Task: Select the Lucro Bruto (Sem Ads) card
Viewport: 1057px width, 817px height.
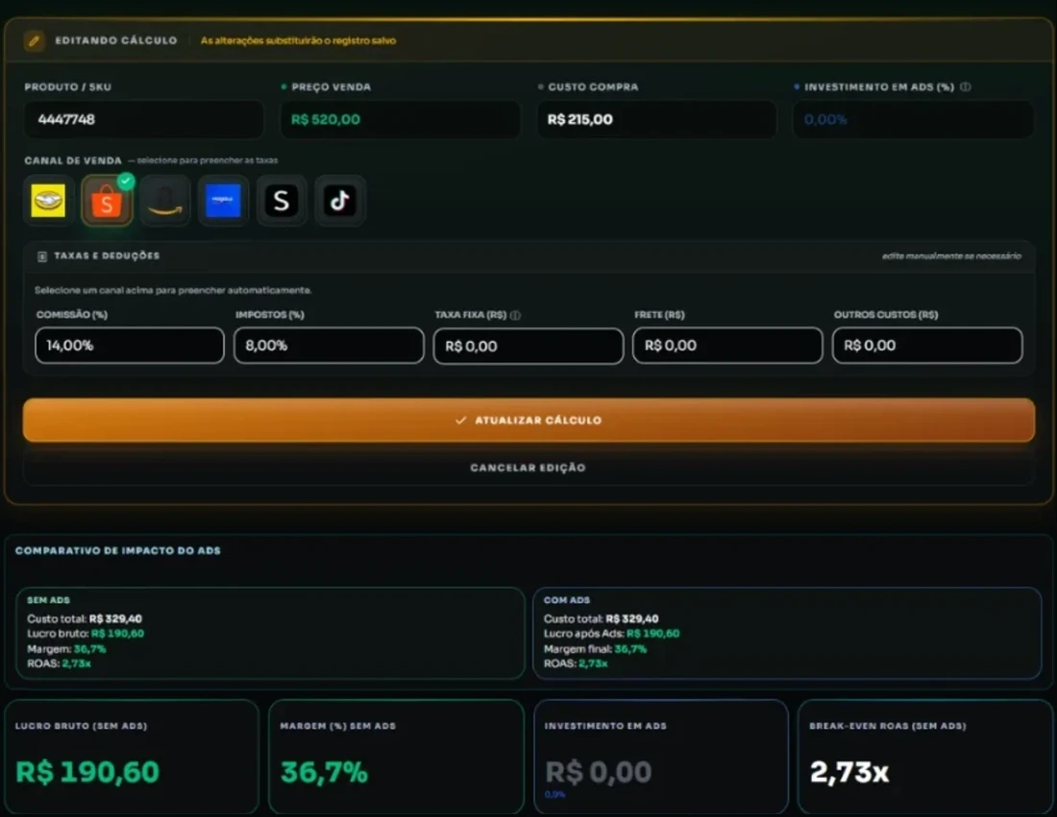Action: [x=132, y=757]
